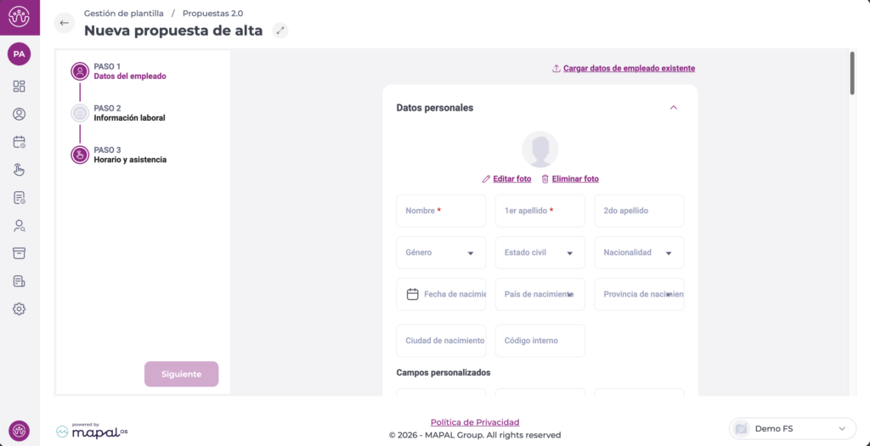Open the Estado civil dropdown
The height and width of the screenshot is (446, 870).
[540, 252]
